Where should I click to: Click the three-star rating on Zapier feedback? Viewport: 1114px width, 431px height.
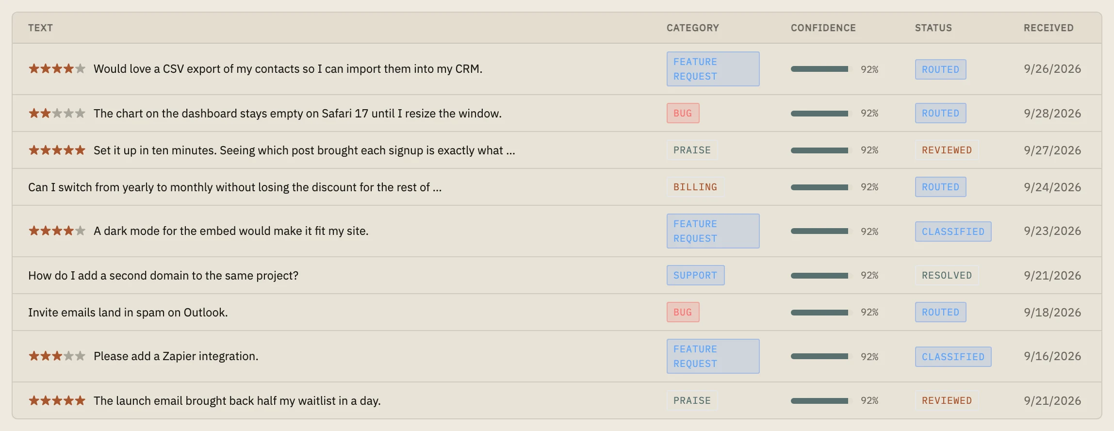[x=57, y=356]
